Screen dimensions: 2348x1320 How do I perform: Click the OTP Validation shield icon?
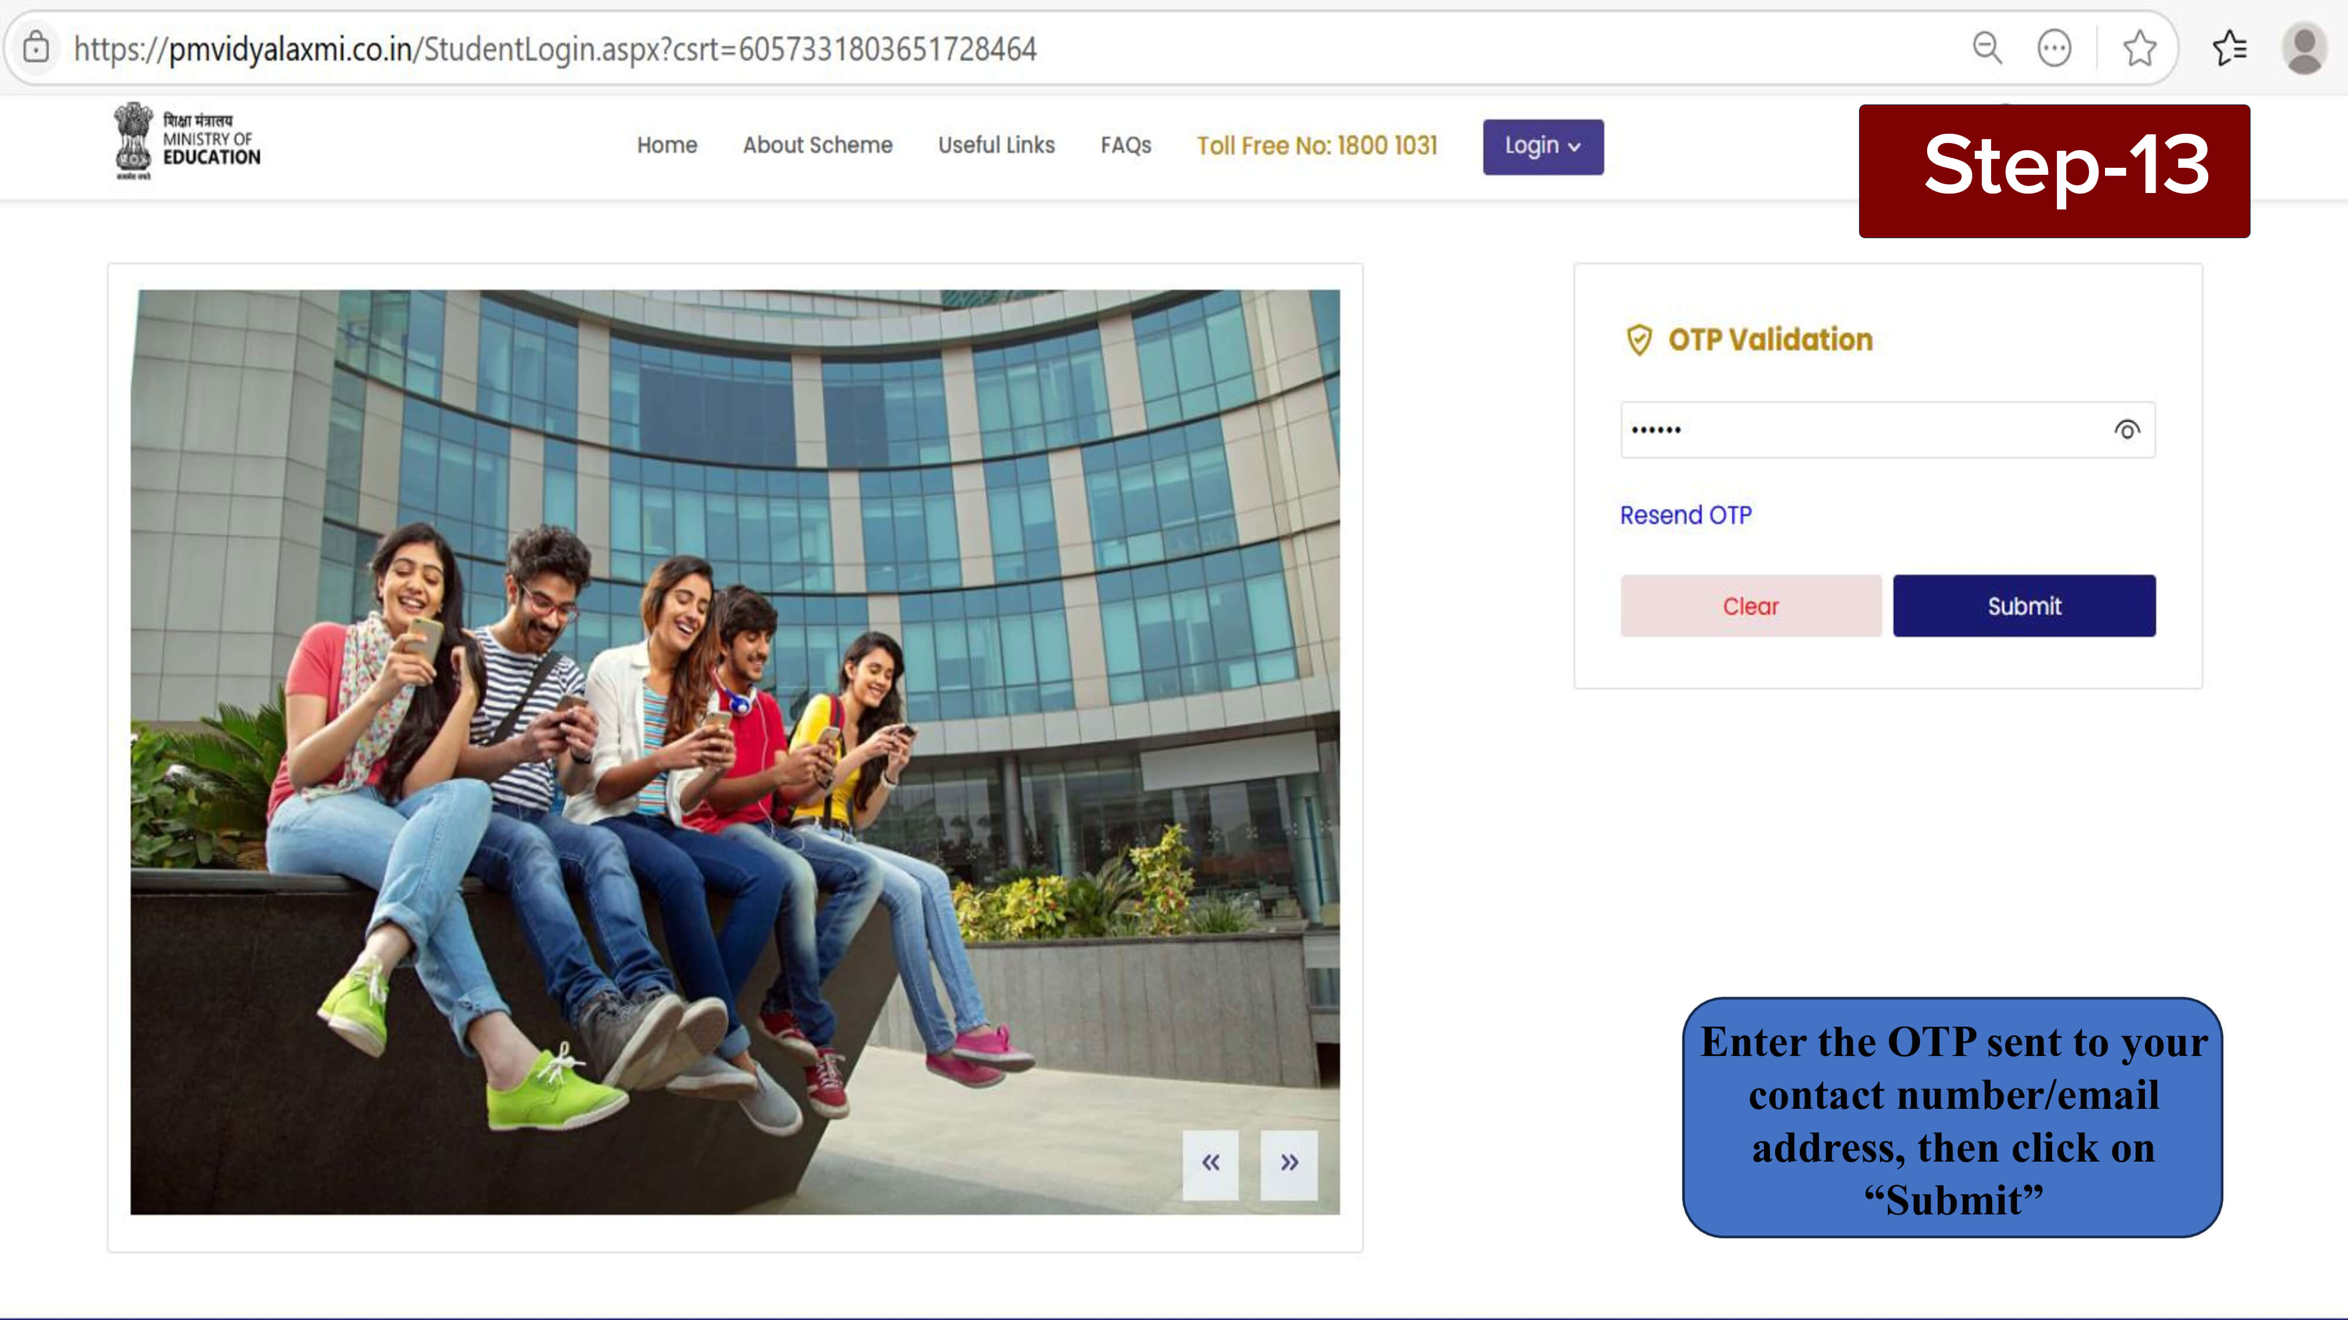[1639, 340]
